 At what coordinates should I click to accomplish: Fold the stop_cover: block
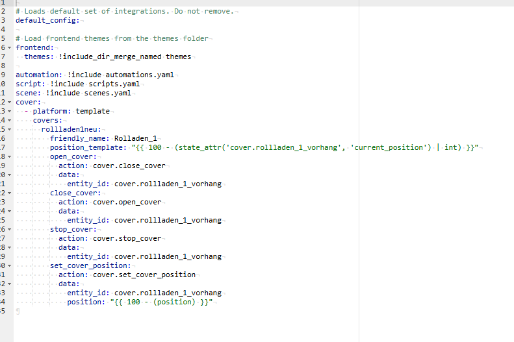pos(10,230)
